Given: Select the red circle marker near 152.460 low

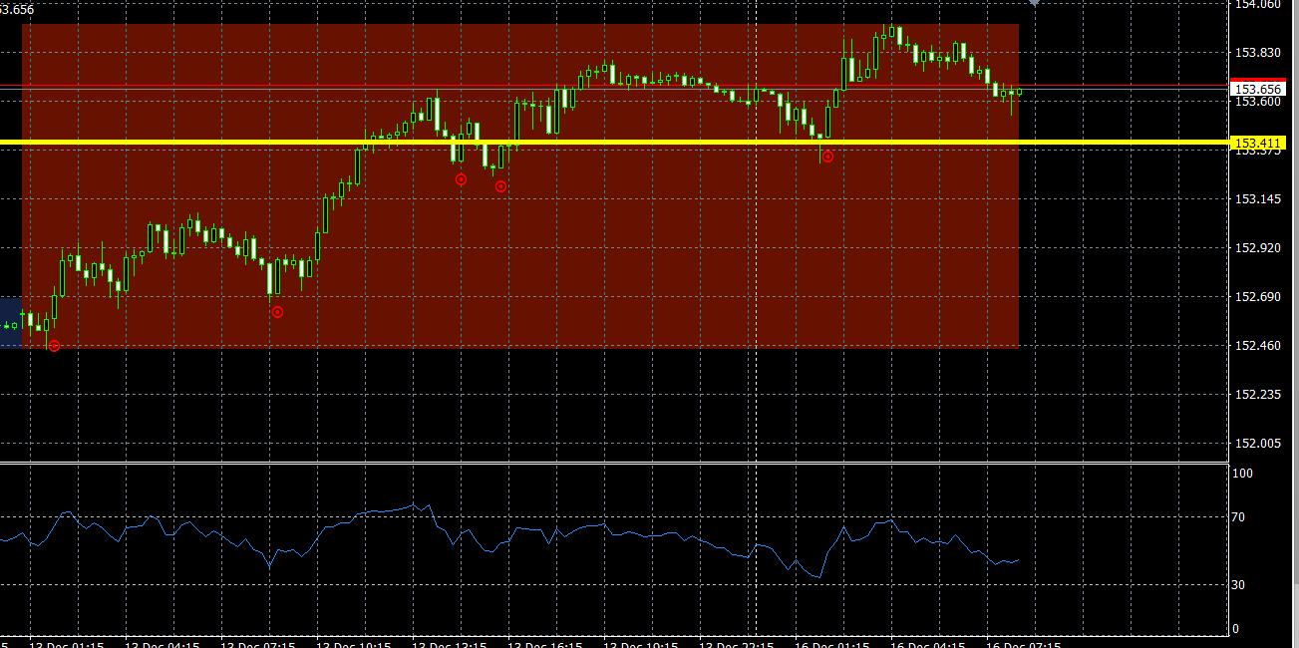Looking at the screenshot, I should point(54,346).
